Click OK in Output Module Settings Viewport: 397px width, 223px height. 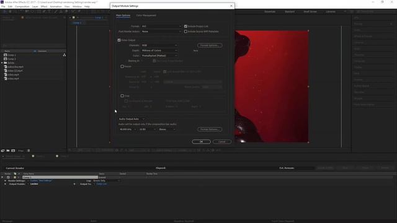pos(201,142)
